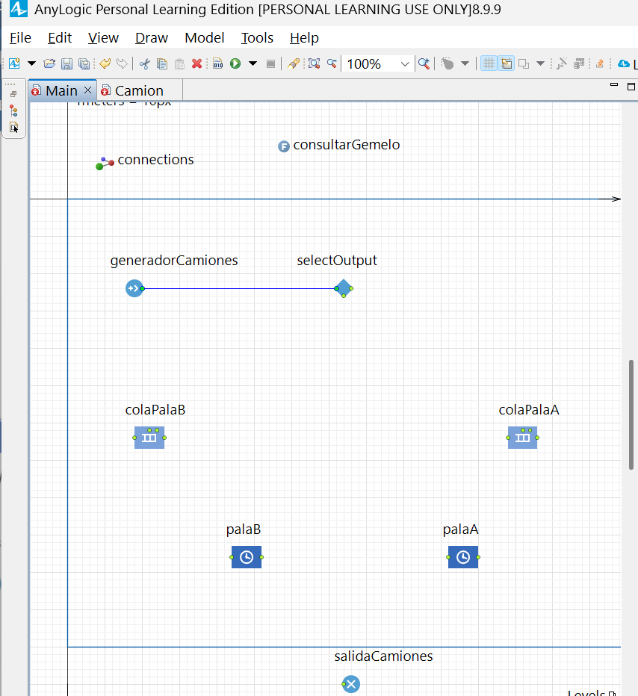Open the Tools menu
638x696 pixels.
[257, 38]
